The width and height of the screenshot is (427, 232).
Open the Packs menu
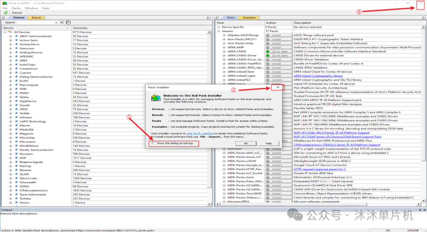(16, 8)
